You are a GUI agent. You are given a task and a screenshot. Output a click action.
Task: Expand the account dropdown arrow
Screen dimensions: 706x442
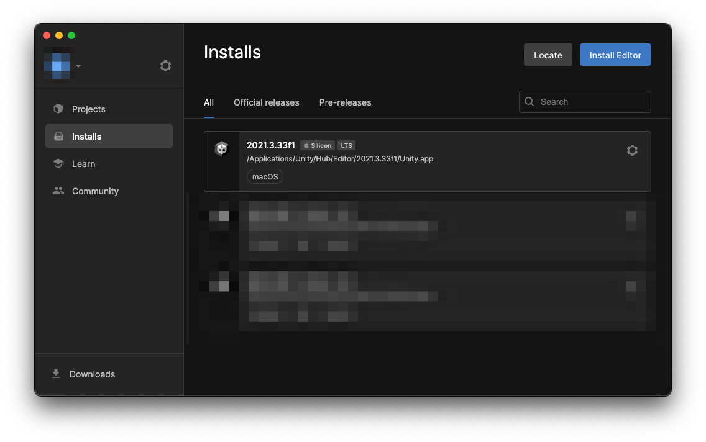click(x=78, y=66)
